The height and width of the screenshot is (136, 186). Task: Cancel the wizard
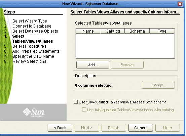click(141, 128)
